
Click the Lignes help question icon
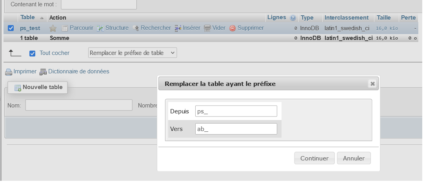point(292,18)
